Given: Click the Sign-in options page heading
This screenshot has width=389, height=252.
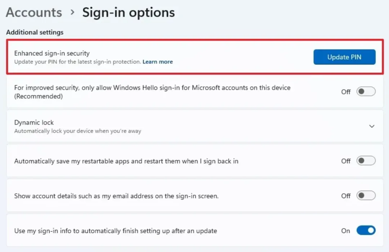Looking at the screenshot, I should [x=129, y=13].
